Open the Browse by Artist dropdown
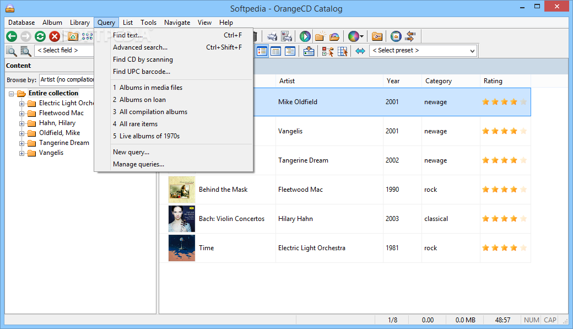This screenshot has height=329, width=573. click(67, 79)
